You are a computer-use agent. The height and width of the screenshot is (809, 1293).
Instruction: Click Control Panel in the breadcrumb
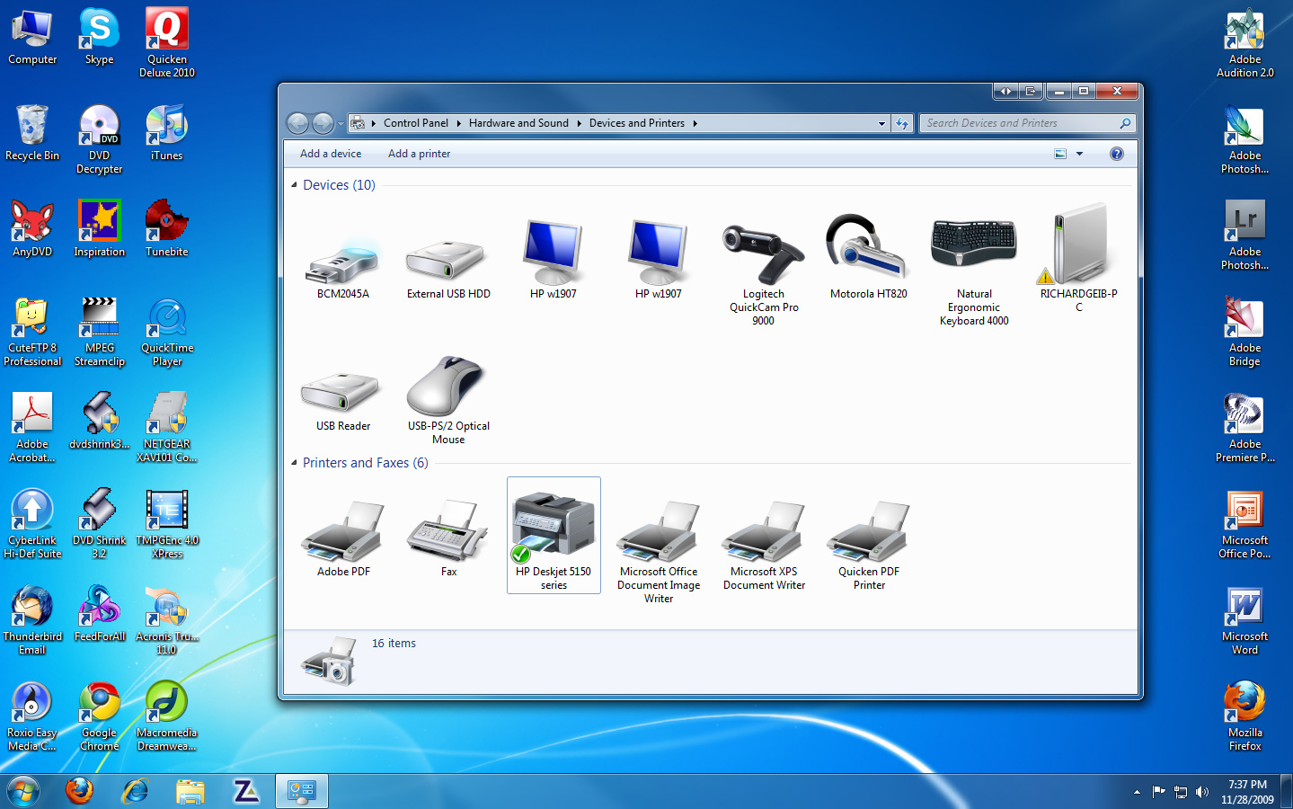tap(415, 123)
